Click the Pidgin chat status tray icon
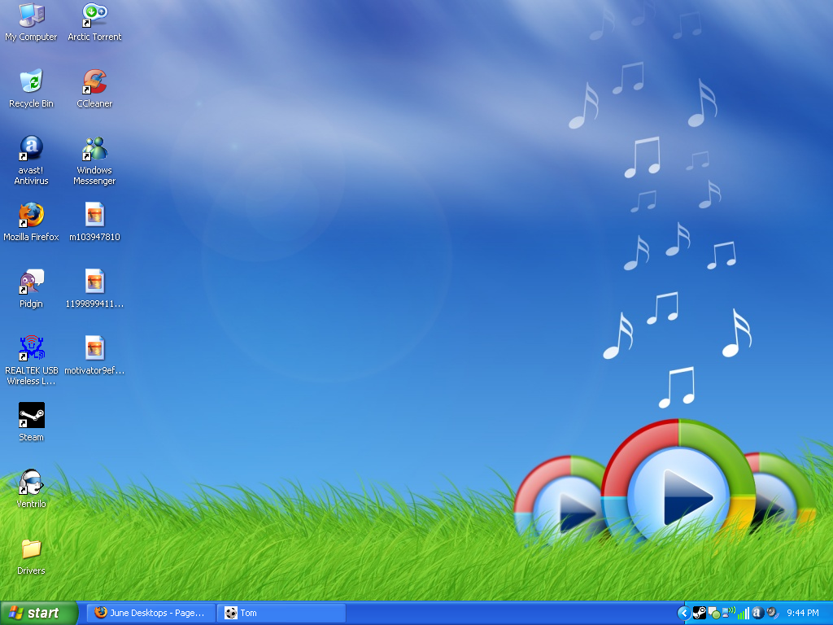The height and width of the screenshot is (625, 833). point(713,614)
